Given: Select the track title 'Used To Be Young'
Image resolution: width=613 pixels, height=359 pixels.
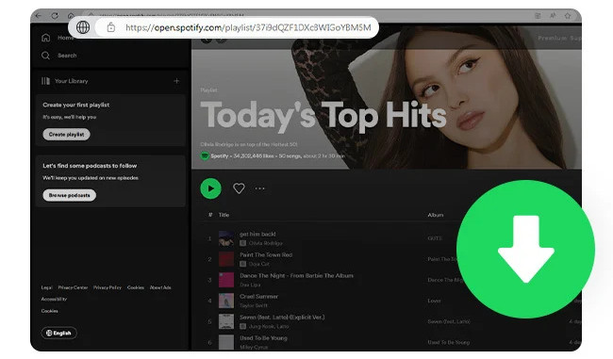Looking at the screenshot, I should tap(263, 338).
